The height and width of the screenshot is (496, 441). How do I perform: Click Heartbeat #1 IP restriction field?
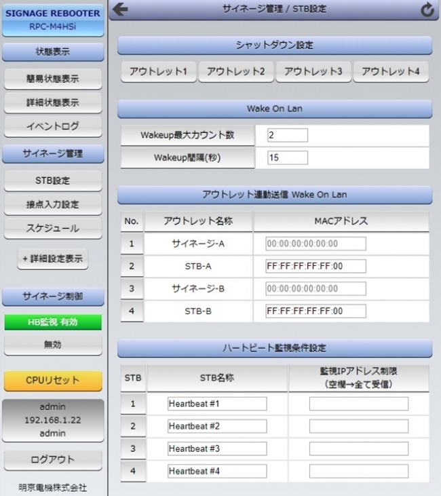pos(359,404)
